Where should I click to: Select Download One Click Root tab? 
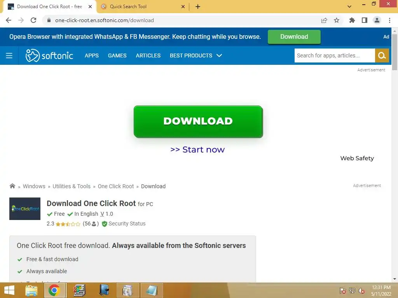tap(49, 7)
